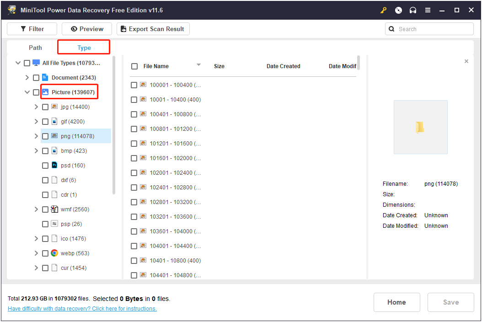Click the Document type blue icon
Viewport: 482px width, 322px height.
45,77
